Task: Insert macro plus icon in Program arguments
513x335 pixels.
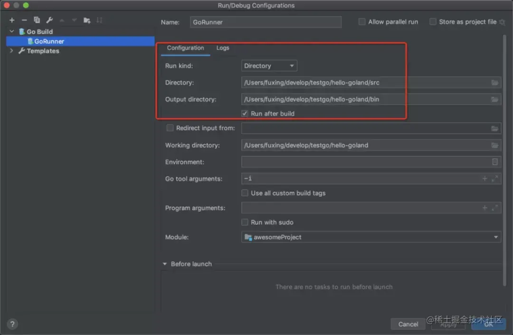Action: click(484, 208)
